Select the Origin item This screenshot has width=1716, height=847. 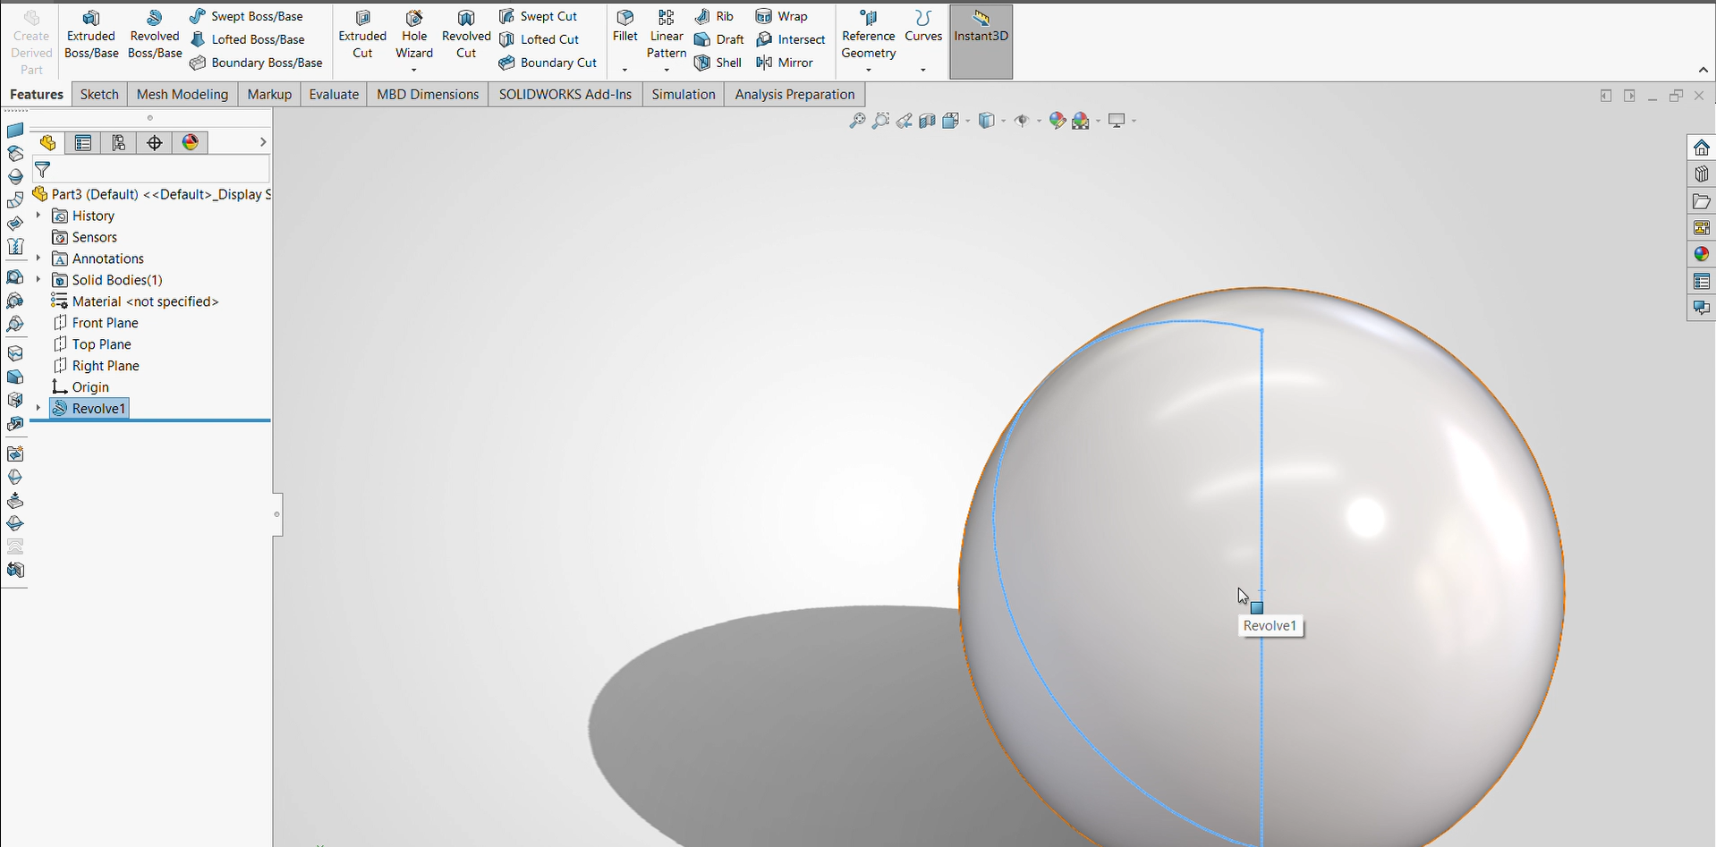(81, 387)
